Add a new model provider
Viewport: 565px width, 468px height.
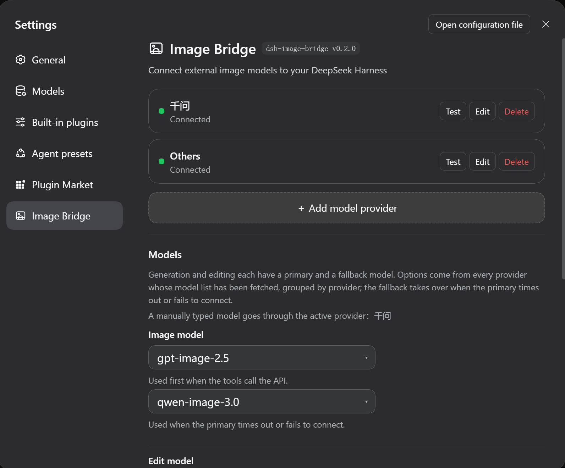(x=347, y=208)
